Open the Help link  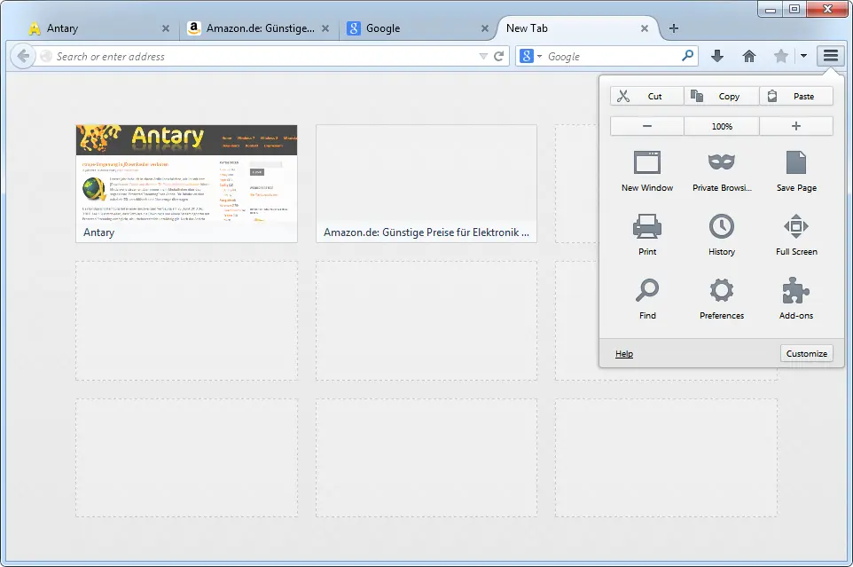click(x=624, y=354)
